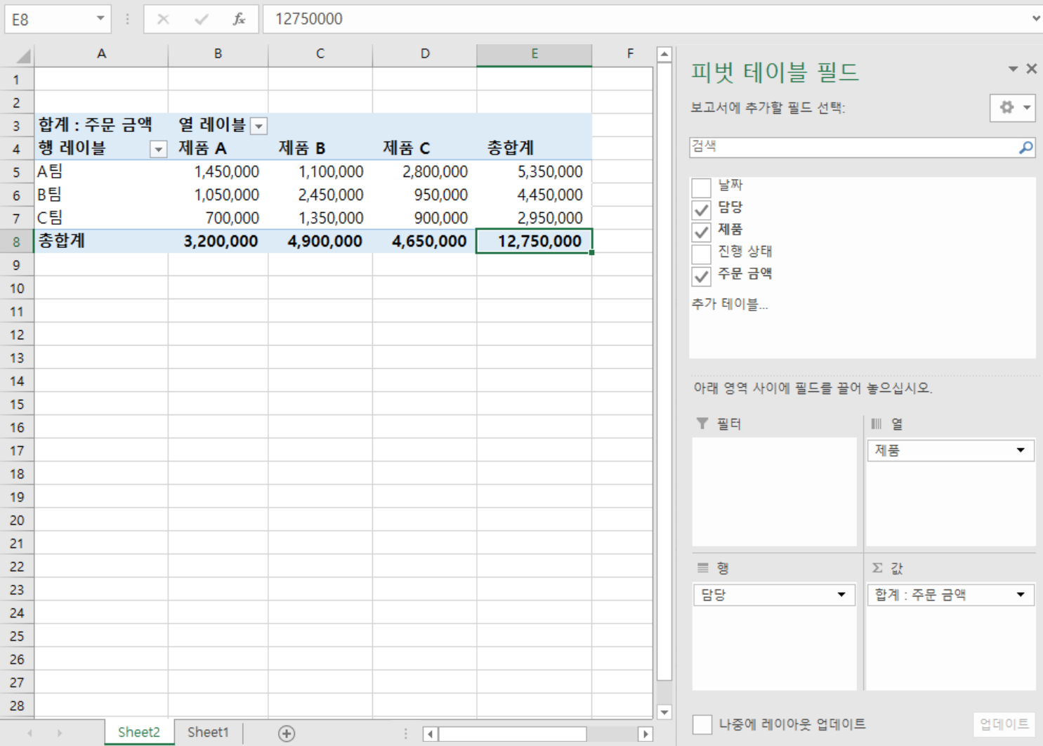Image resolution: width=1043 pixels, height=746 pixels.
Task: Select the total cell 3,200,000
Action: (x=218, y=242)
